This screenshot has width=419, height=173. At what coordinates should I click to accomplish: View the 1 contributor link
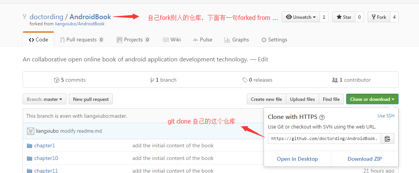coord(351,80)
